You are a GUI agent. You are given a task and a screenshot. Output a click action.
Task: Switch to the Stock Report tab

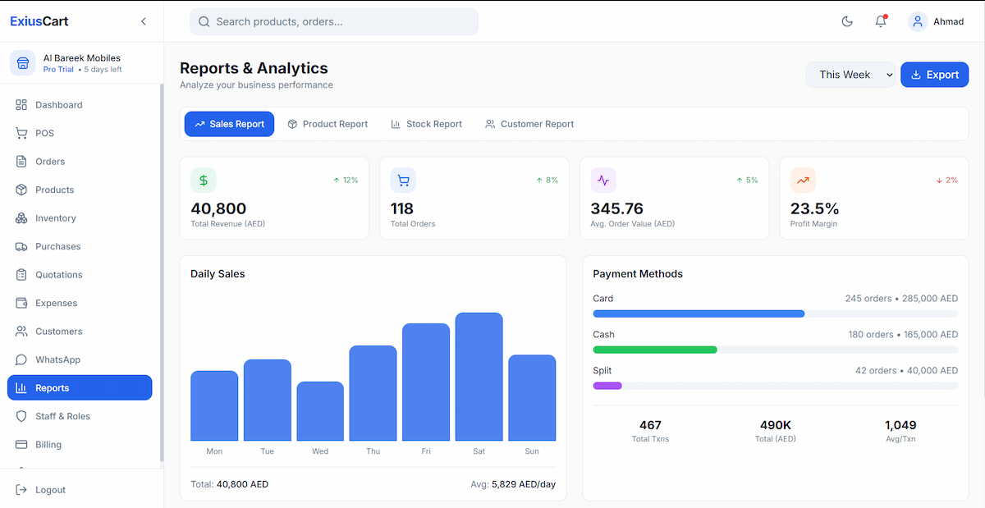tap(426, 124)
